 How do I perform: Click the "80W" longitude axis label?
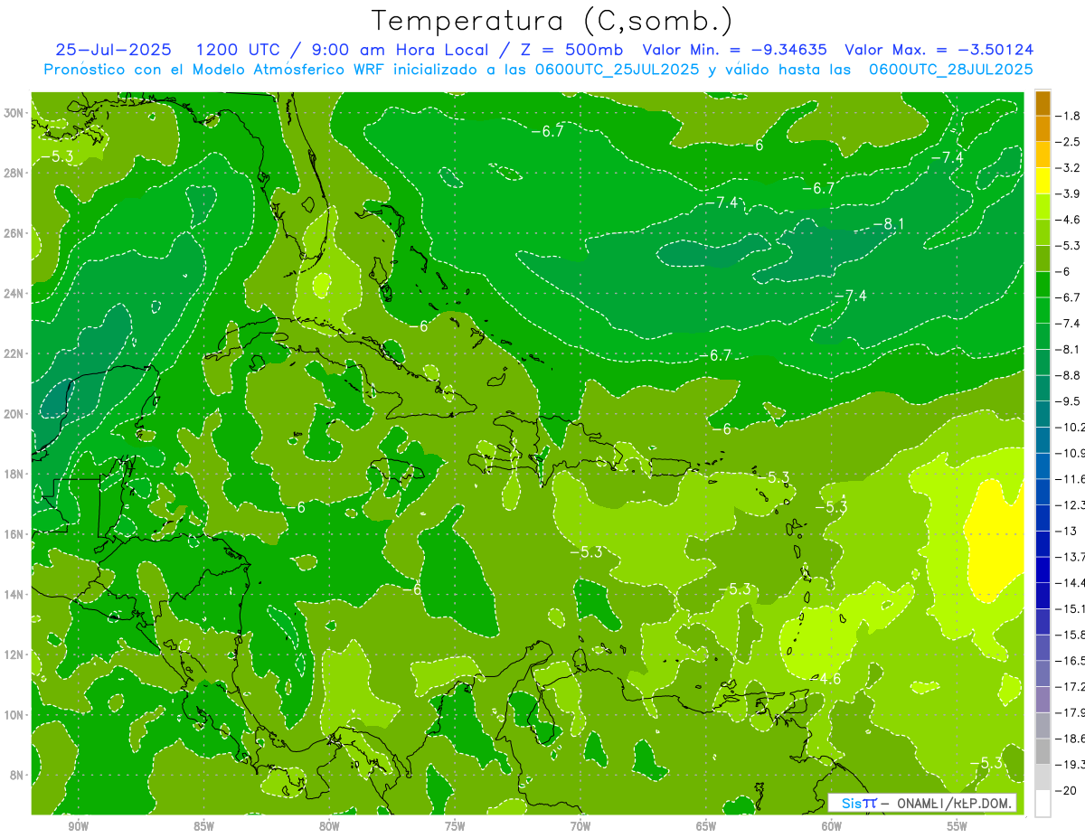[329, 826]
